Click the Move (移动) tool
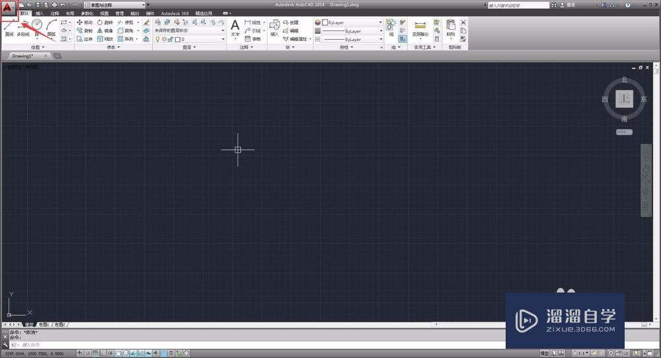 coord(85,22)
